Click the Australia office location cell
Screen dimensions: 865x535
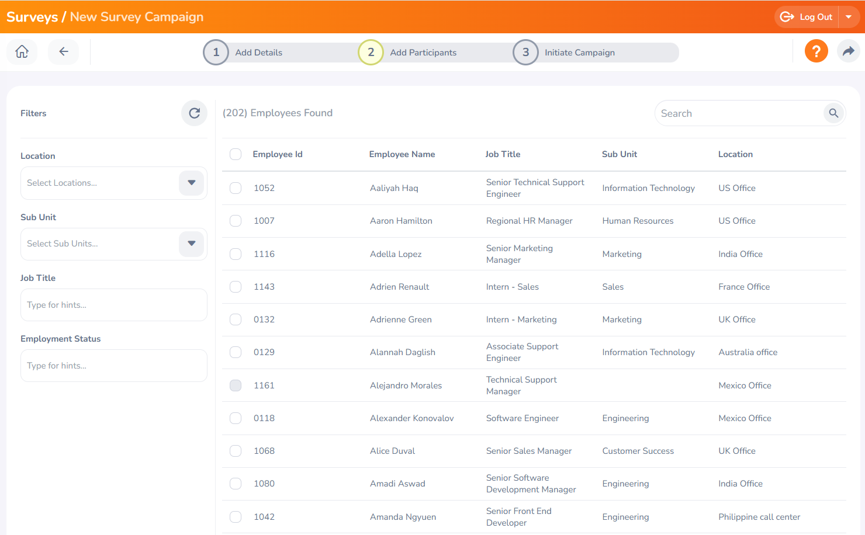coord(748,352)
